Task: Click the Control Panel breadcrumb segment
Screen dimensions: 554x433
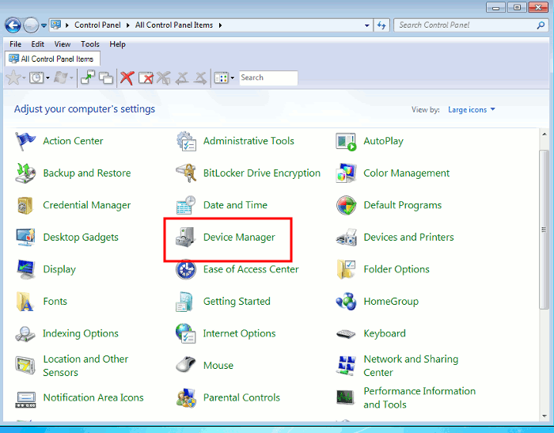Action: 97,25
